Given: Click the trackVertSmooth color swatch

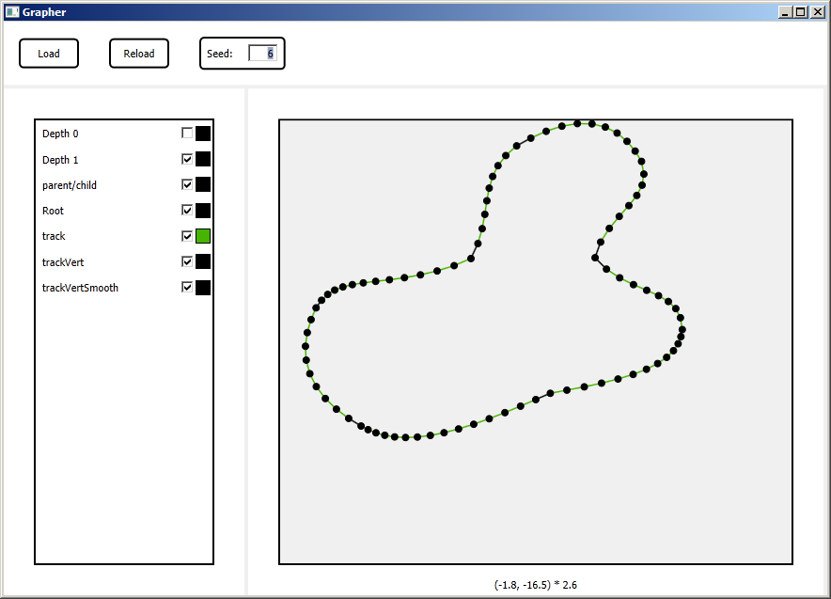Looking at the screenshot, I should pyautogui.click(x=203, y=288).
